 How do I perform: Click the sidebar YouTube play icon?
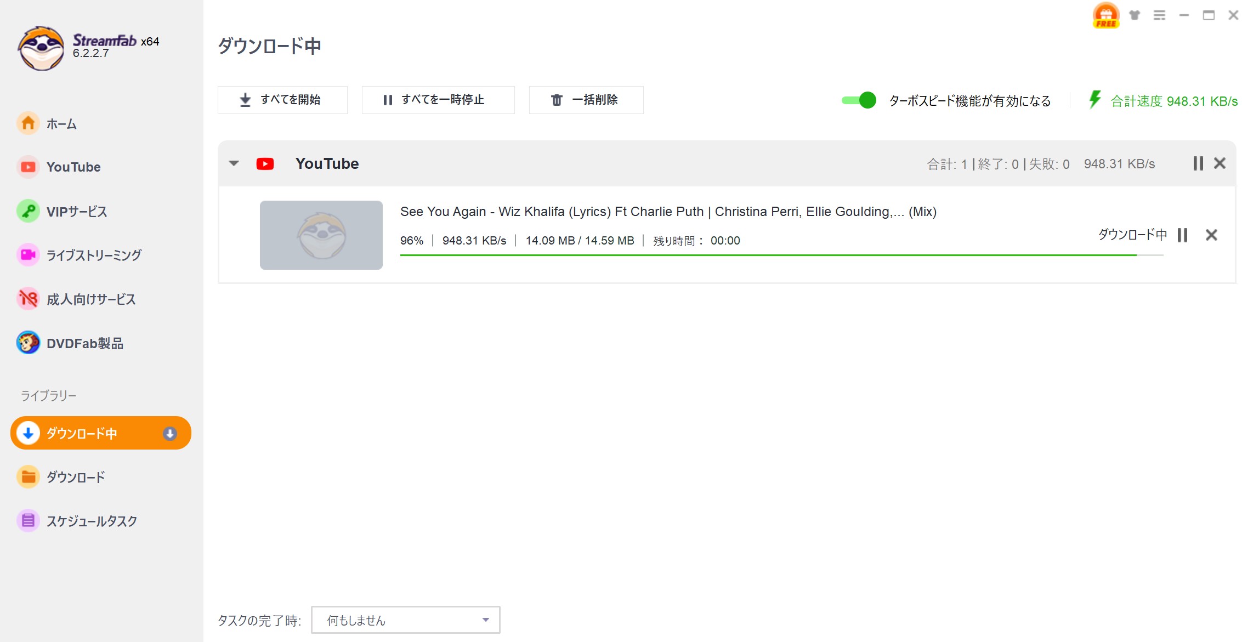click(x=28, y=167)
